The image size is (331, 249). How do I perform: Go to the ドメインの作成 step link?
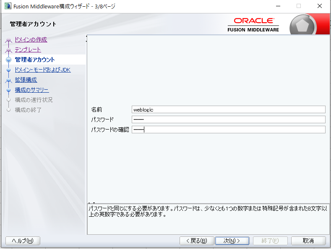coord(31,40)
